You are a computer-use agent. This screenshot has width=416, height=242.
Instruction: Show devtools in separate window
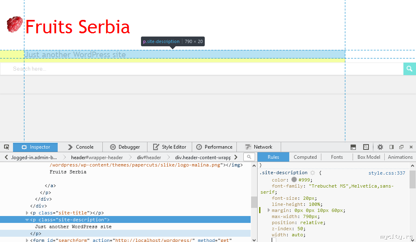click(x=401, y=147)
